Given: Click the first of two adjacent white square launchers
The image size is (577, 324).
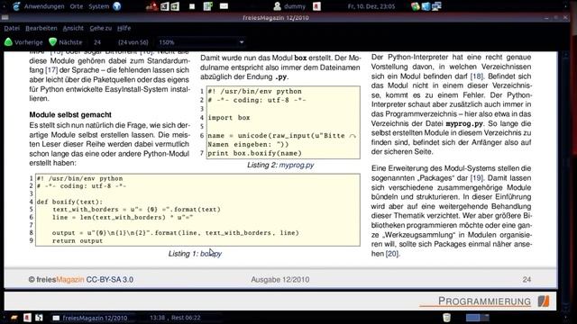Looking at the screenshot, I should 164,6.
